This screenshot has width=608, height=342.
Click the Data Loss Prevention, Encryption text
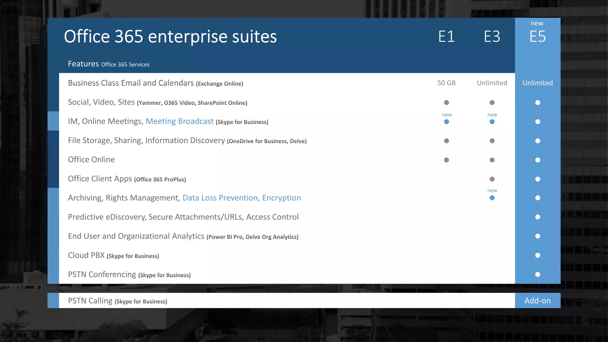241,198
